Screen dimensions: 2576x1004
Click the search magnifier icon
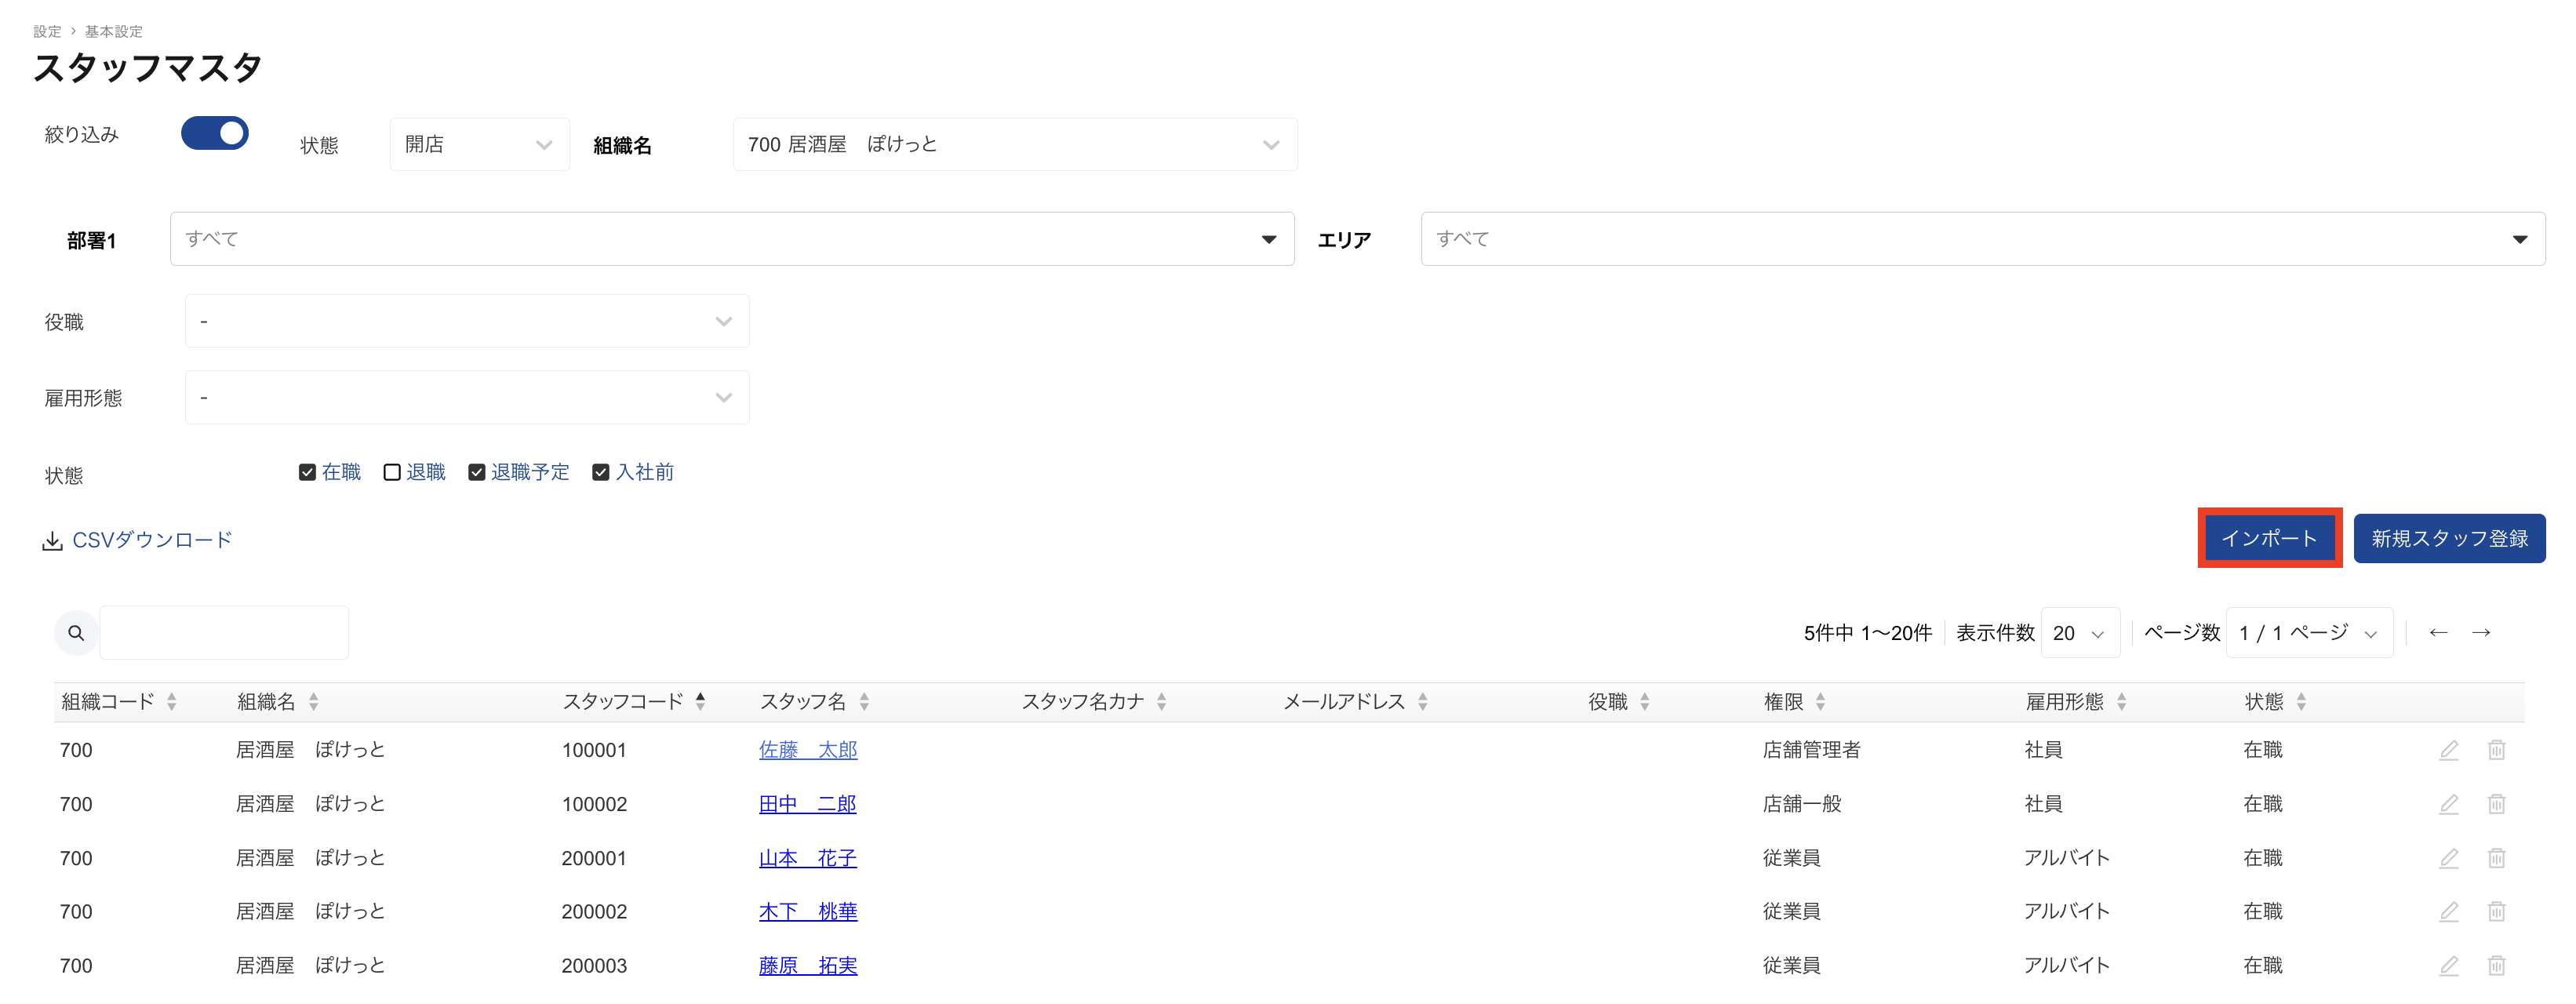[76, 633]
